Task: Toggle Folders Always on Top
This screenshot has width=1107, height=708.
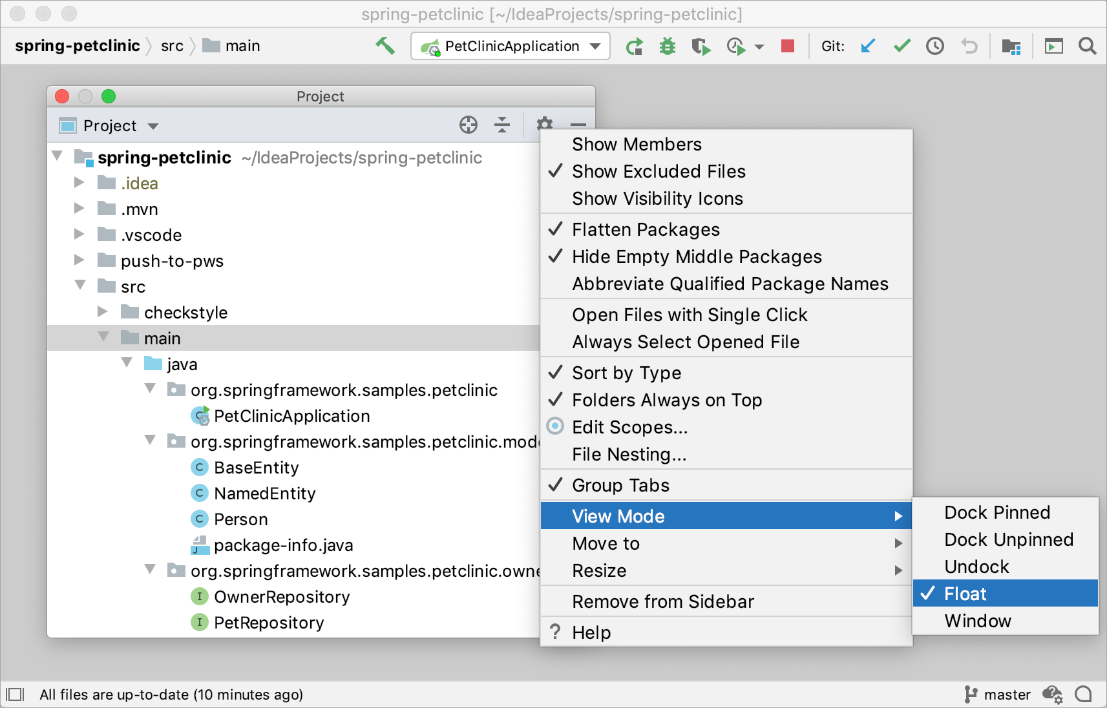Action: tap(726, 400)
